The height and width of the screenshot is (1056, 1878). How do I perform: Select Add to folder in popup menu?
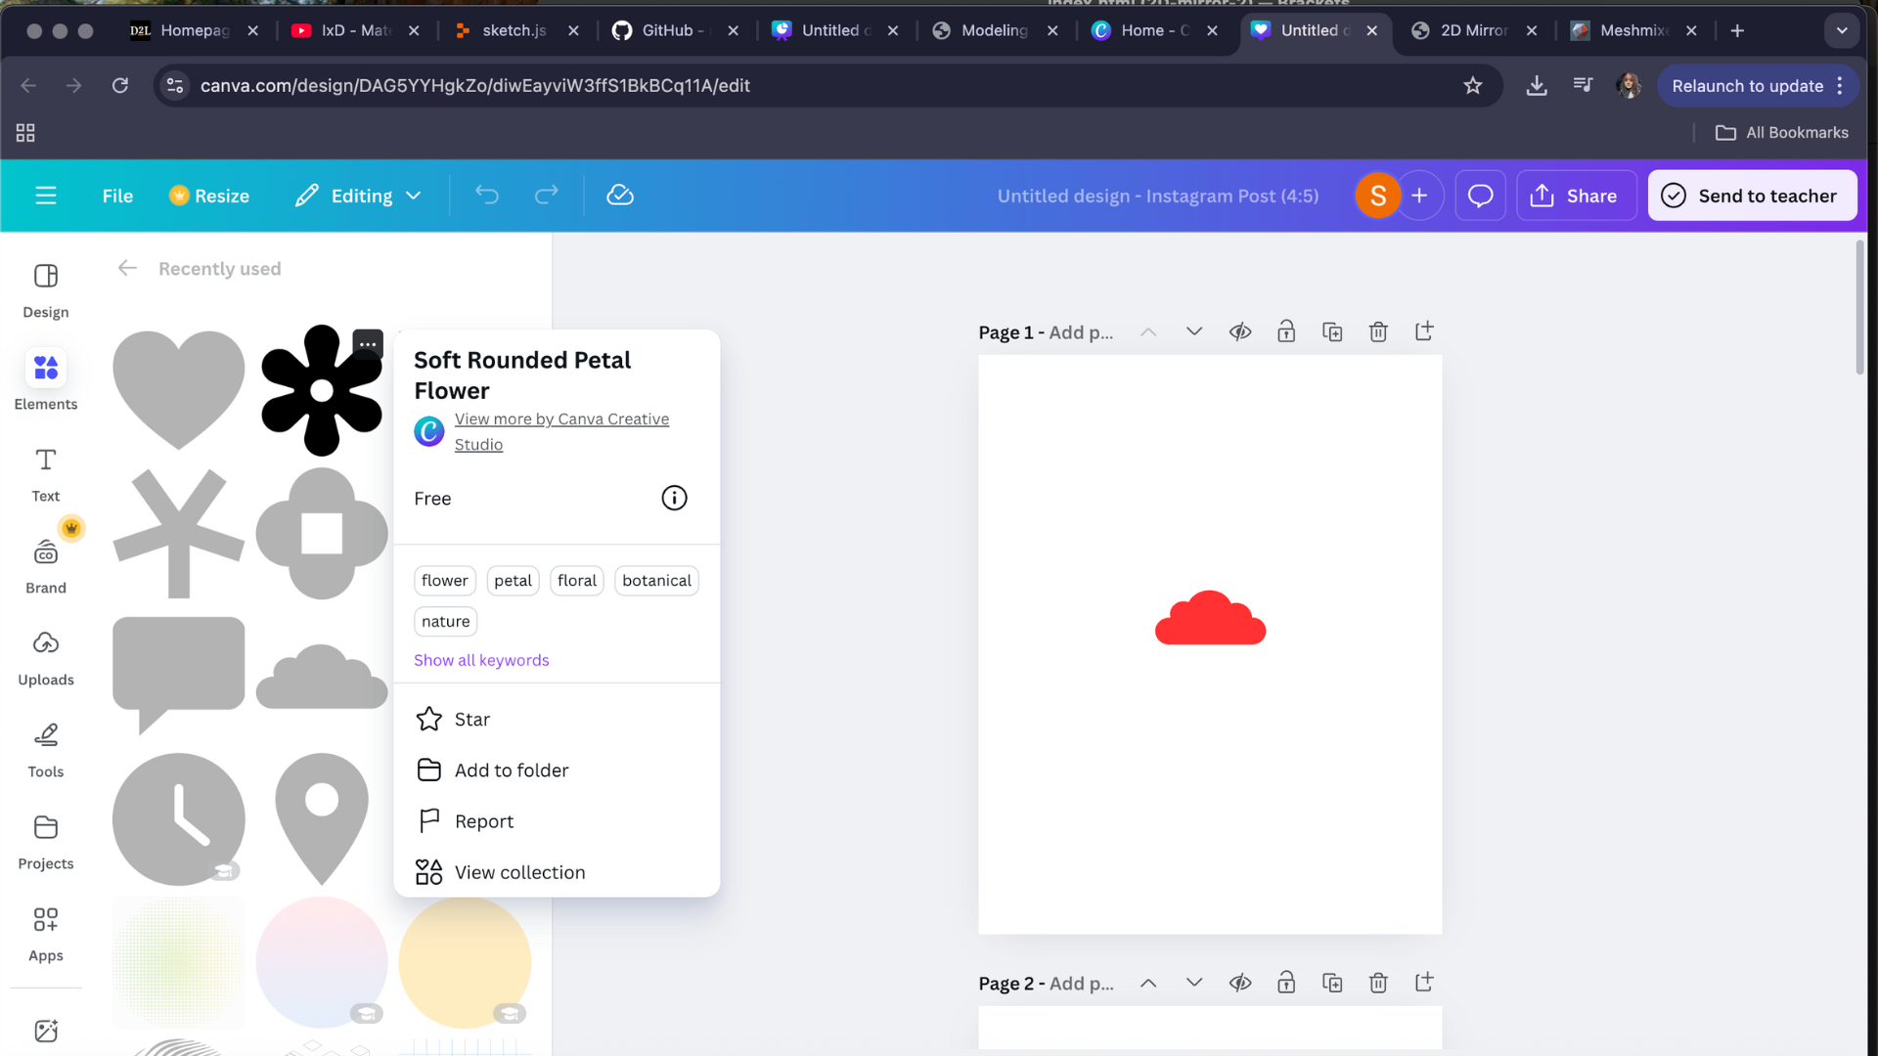[x=511, y=770]
